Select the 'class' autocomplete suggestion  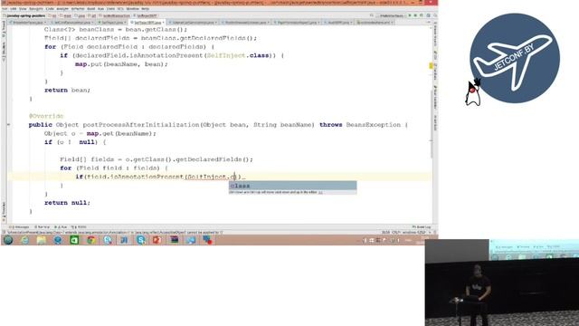pyautogui.click(x=292, y=186)
